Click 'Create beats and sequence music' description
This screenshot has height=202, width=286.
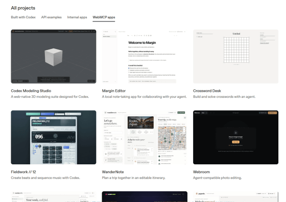point(45,178)
